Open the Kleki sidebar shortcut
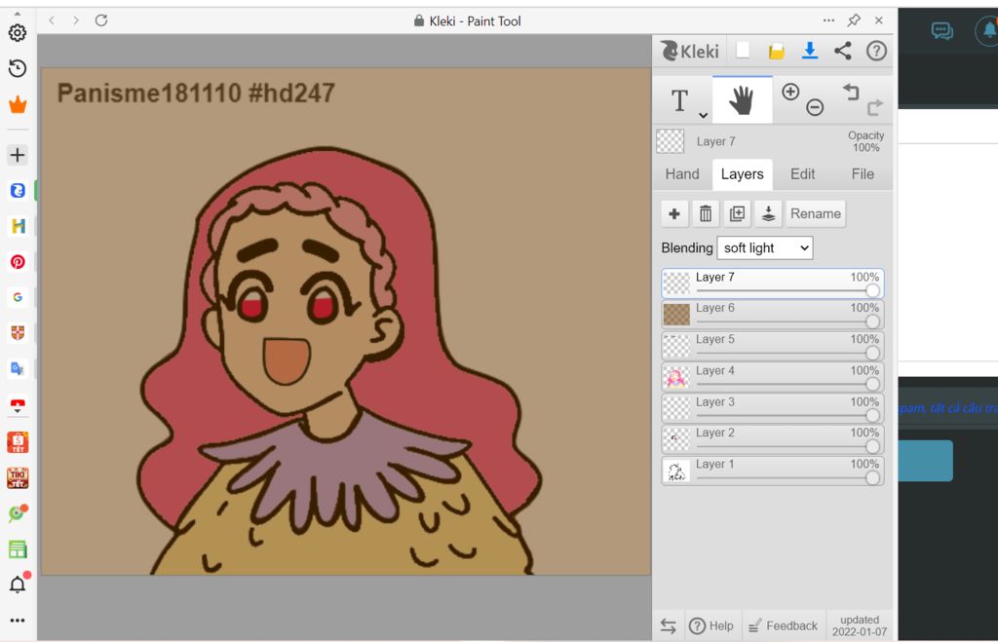998x642 pixels. [18, 190]
